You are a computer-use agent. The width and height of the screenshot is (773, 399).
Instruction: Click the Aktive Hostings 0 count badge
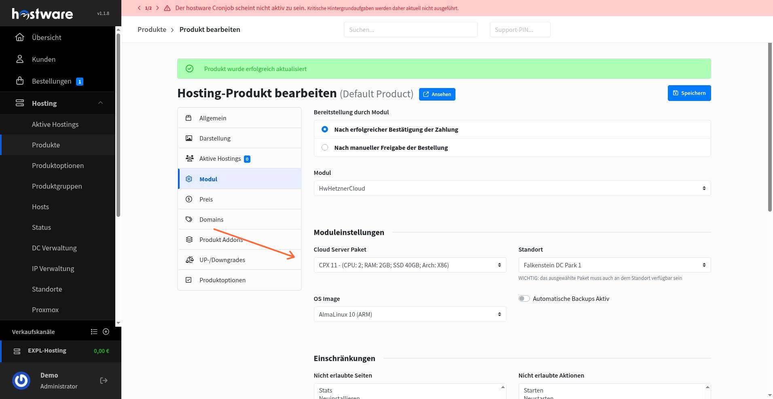point(247,159)
